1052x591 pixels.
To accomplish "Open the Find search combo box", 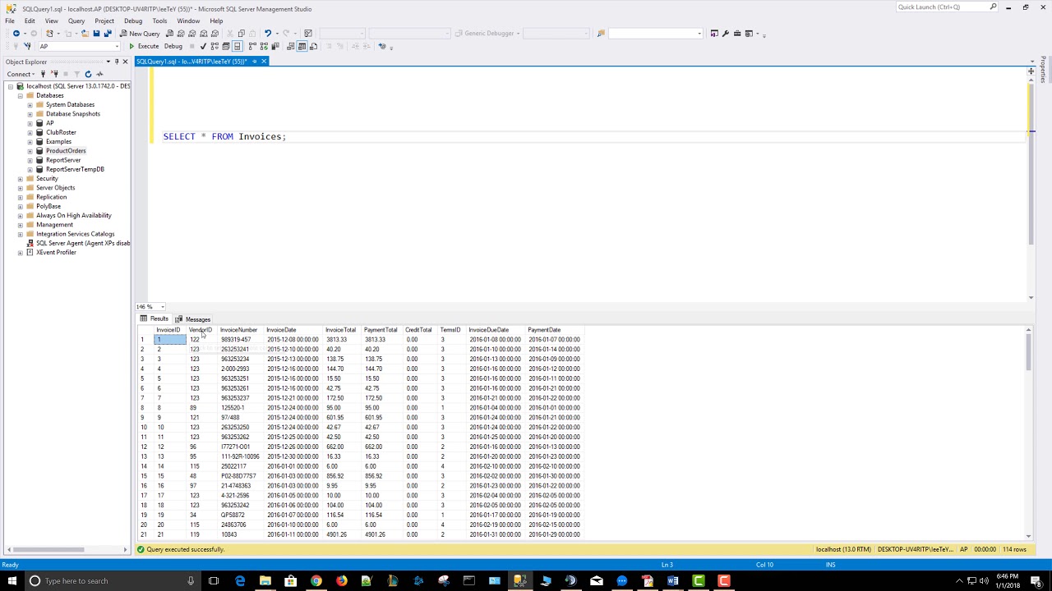I will (x=655, y=34).
